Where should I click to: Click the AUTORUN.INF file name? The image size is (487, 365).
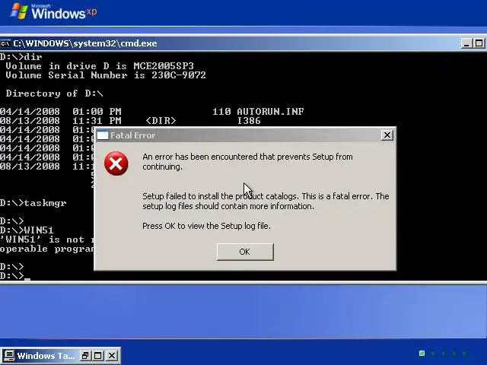click(x=270, y=112)
